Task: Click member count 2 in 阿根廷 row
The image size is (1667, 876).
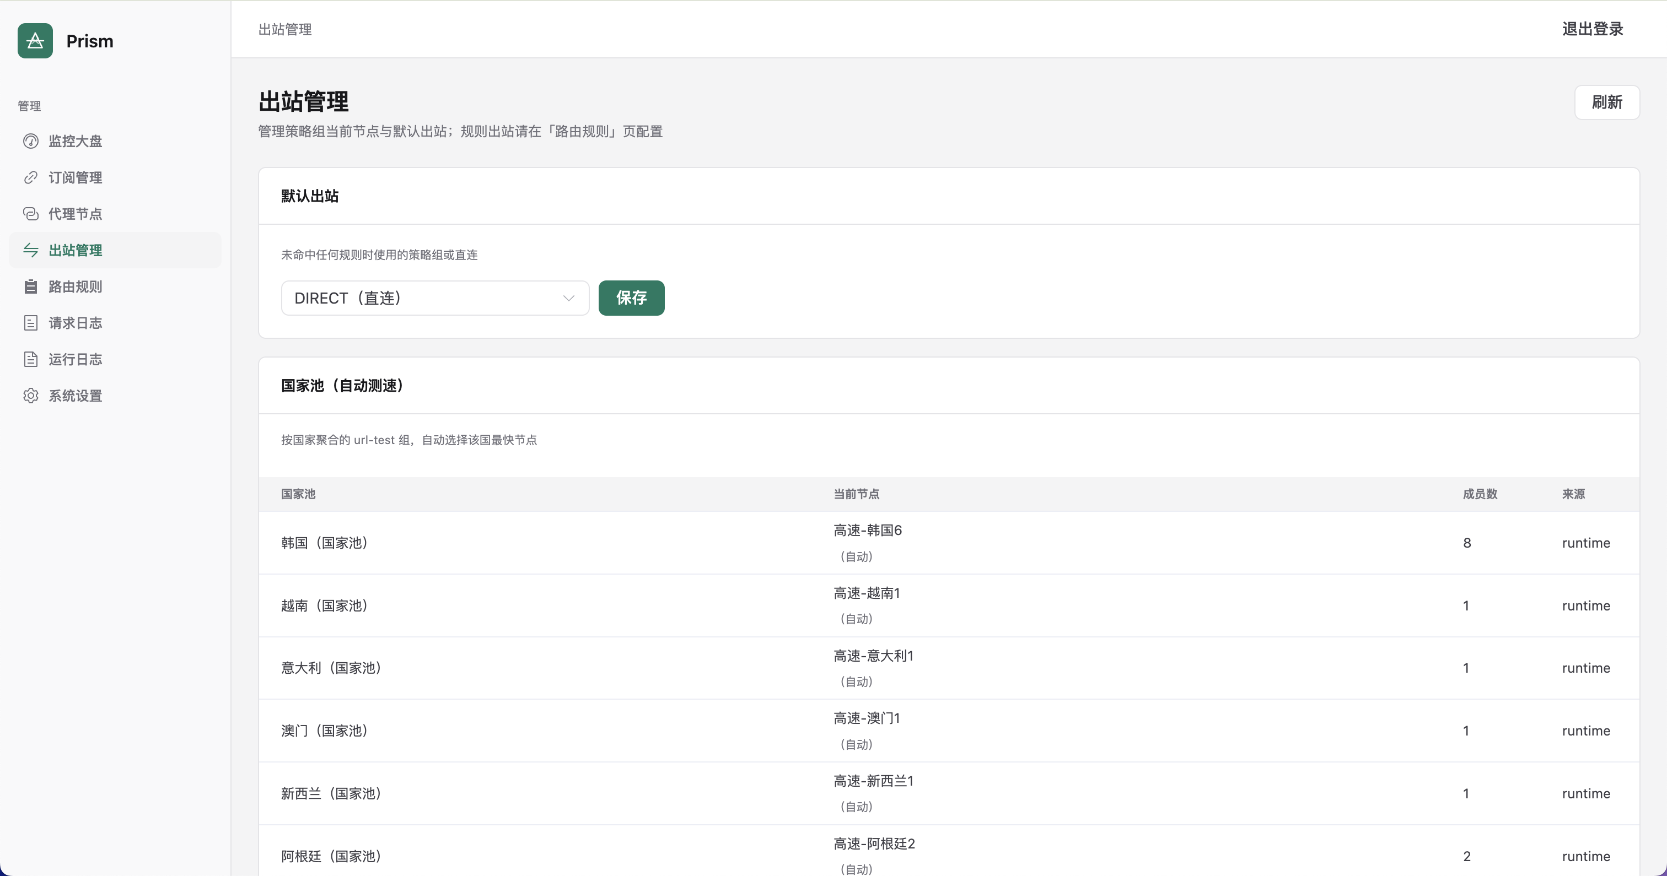Action: pyautogui.click(x=1467, y=856)
